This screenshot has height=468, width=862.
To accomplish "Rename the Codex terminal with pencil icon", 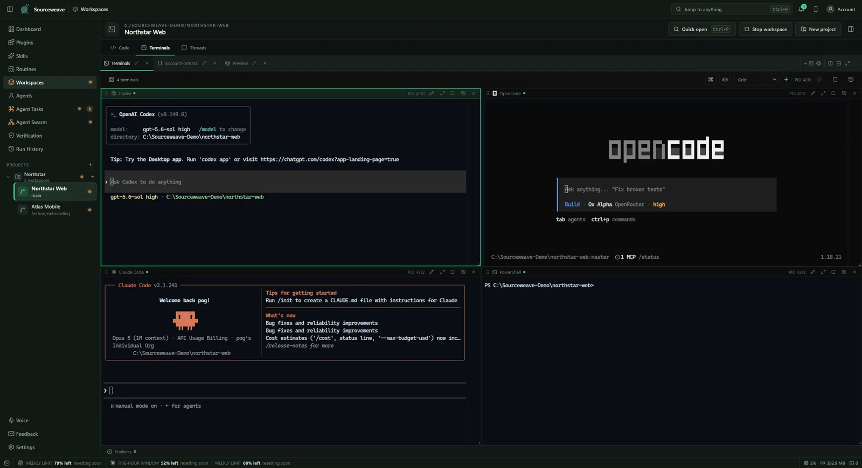I will click(432, 94).
